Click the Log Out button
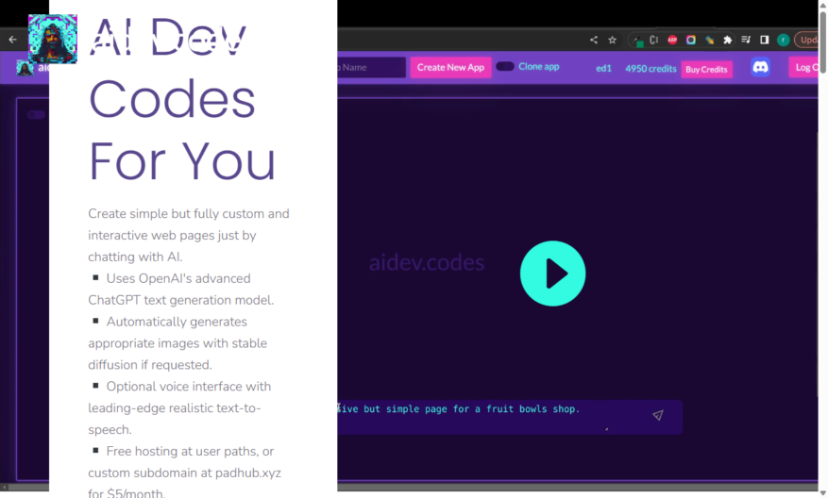 [803, 67]
